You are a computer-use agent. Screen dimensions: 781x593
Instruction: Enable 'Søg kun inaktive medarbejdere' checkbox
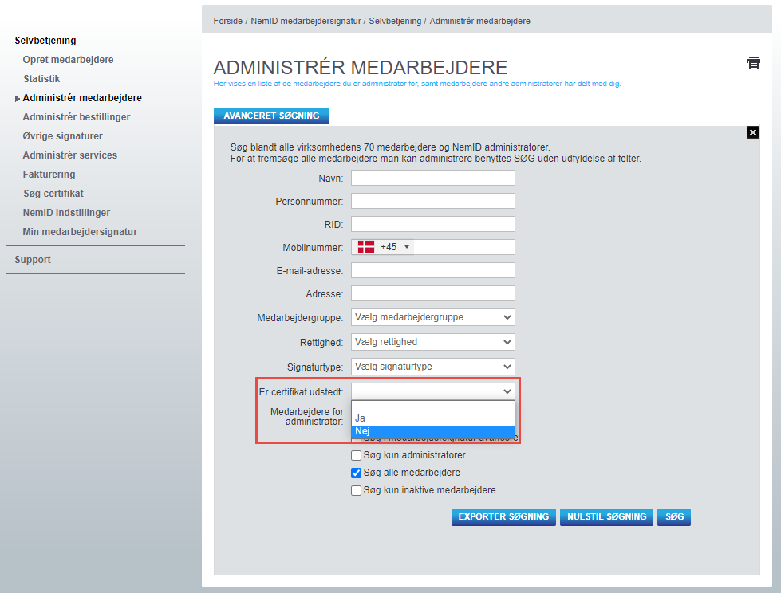click(x=356, y=490)
